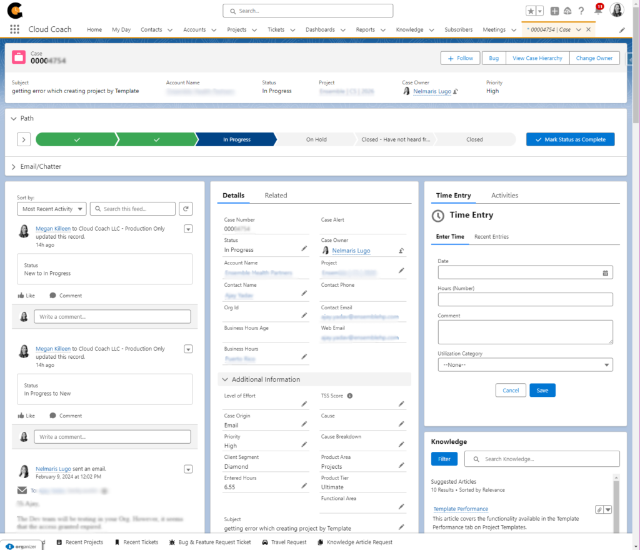Viewport: 640px width, 550px height.
Task: Open the Salesforce notifications bell
Action: pyautogui.click(x=597, y=11)
